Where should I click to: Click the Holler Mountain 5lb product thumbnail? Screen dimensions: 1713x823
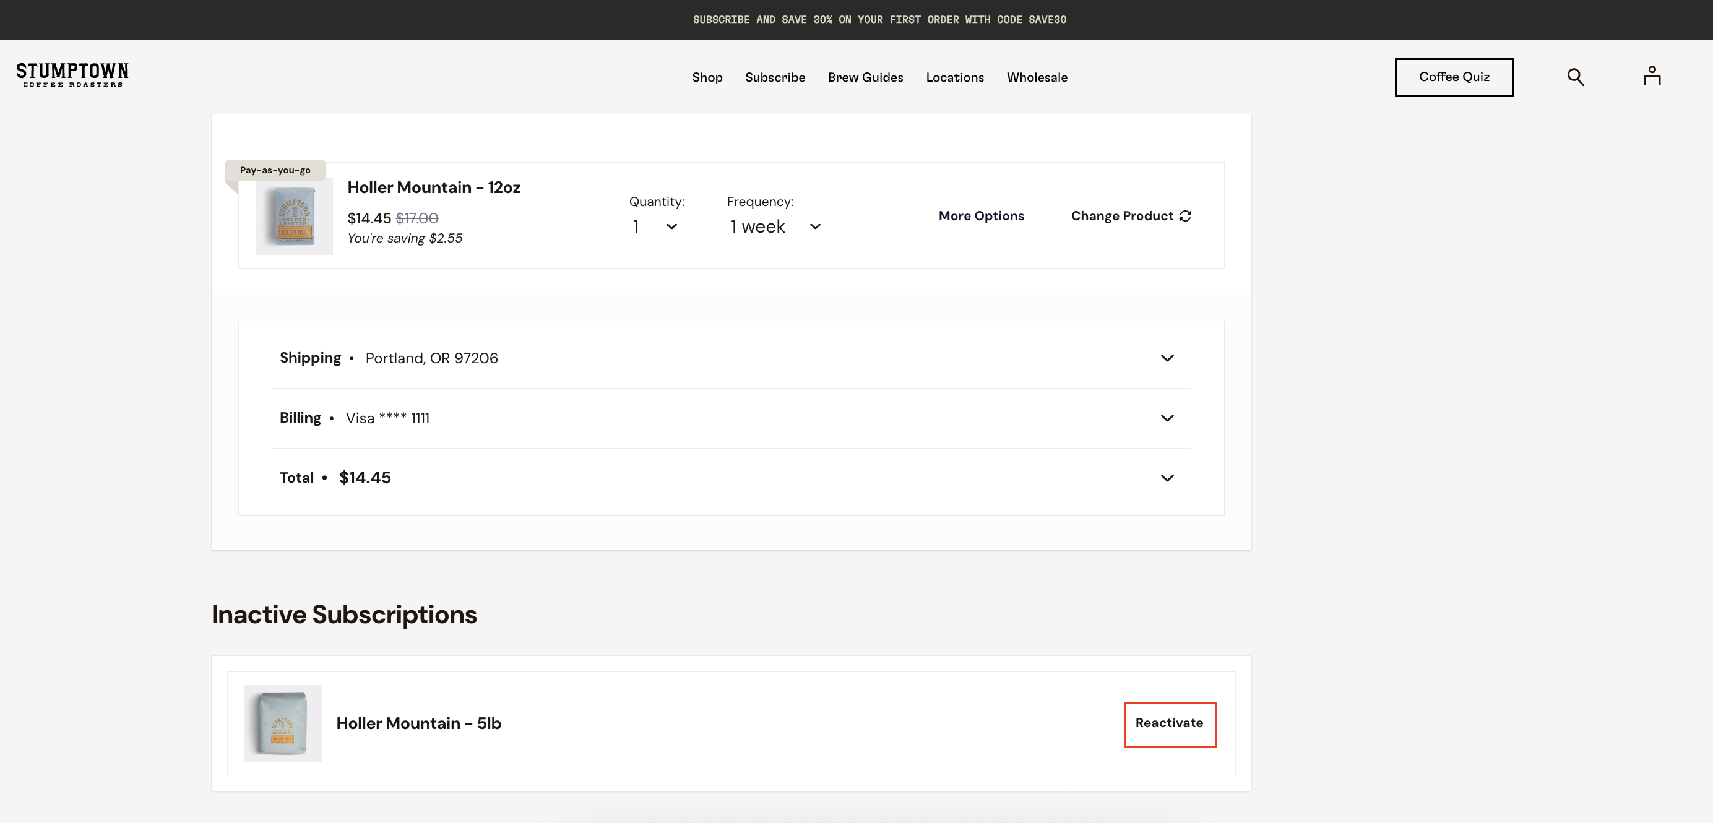pyautogui.click(x=283, y=723)
